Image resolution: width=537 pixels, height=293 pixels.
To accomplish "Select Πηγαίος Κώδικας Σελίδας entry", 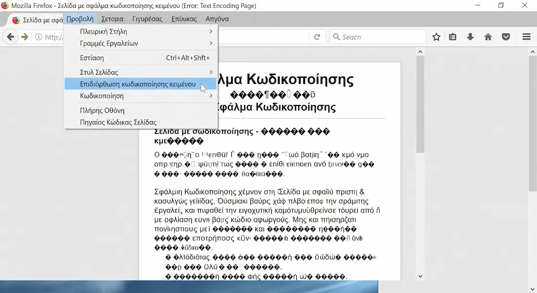I will point(141,122).
